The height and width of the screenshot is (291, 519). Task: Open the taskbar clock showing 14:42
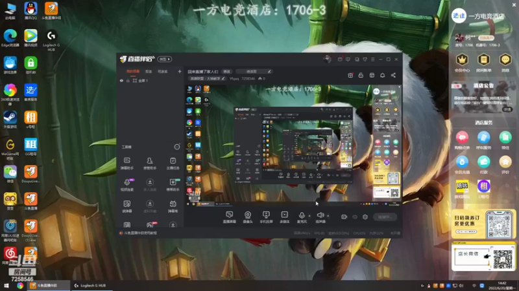click(501, 285)
